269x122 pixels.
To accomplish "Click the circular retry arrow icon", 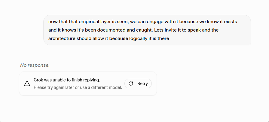I will (131, 84).
